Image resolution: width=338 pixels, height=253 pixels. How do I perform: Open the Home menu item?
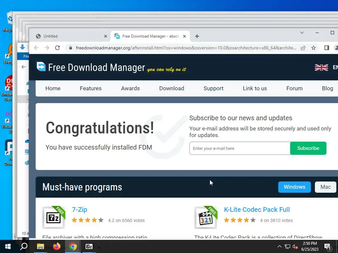click(x=53, y=88)
